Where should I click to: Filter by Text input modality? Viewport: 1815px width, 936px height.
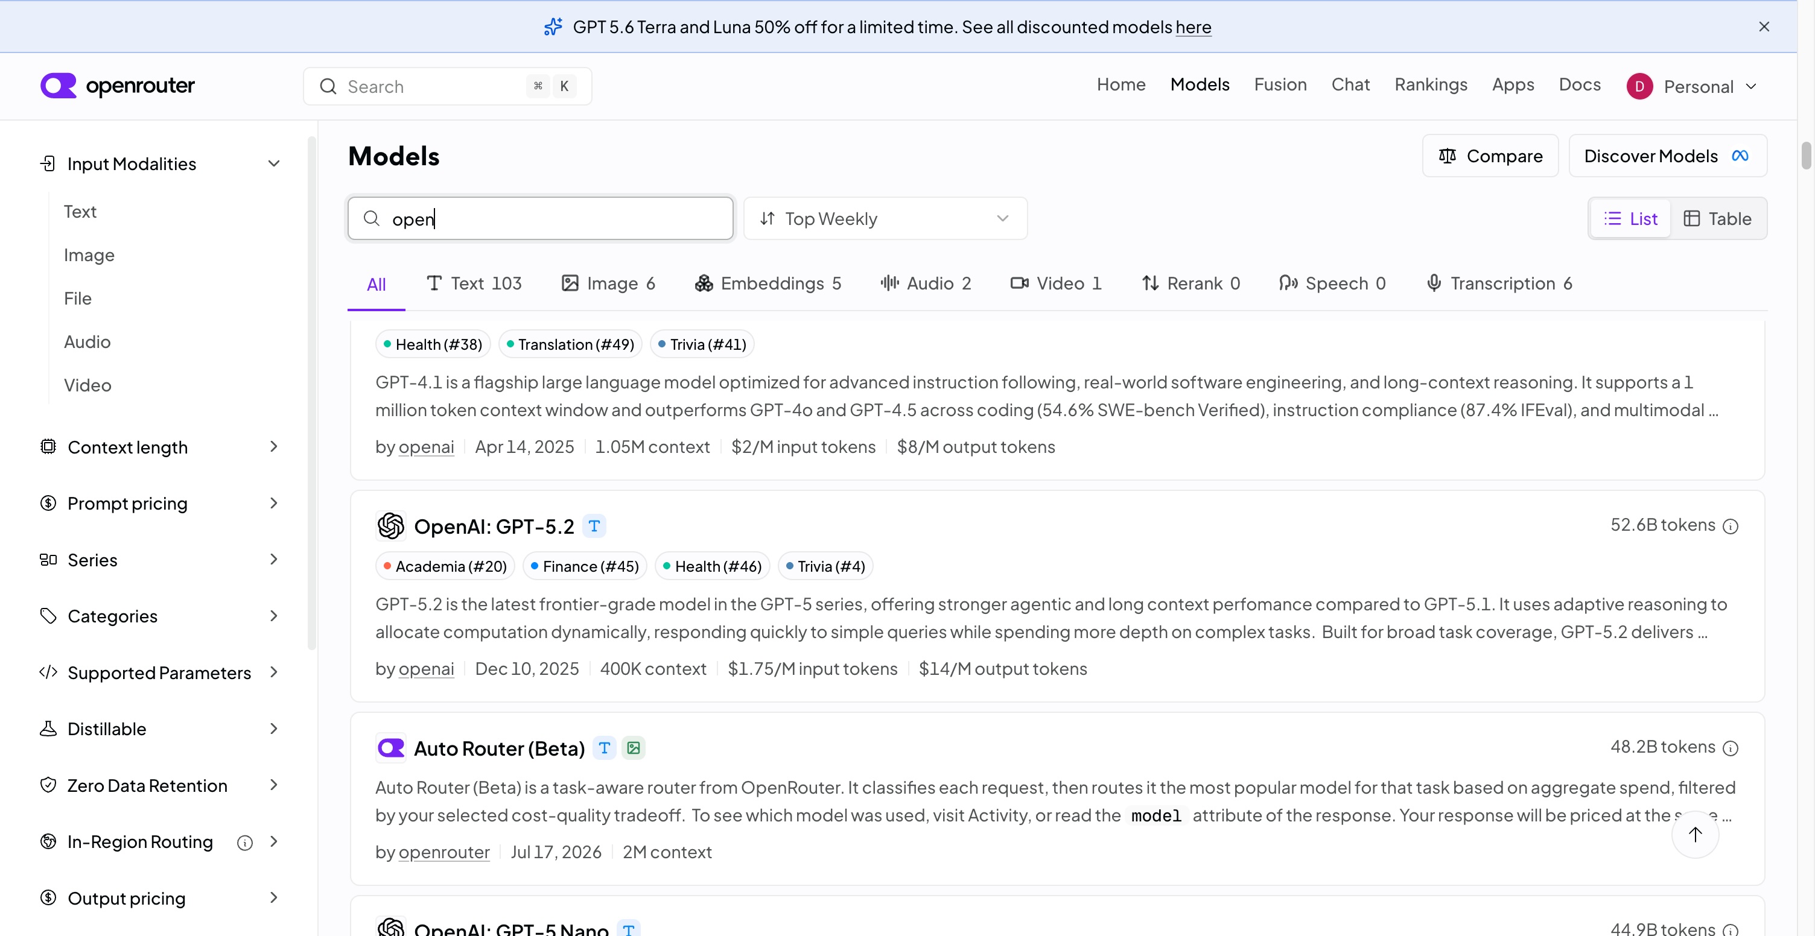click(80, 211)
